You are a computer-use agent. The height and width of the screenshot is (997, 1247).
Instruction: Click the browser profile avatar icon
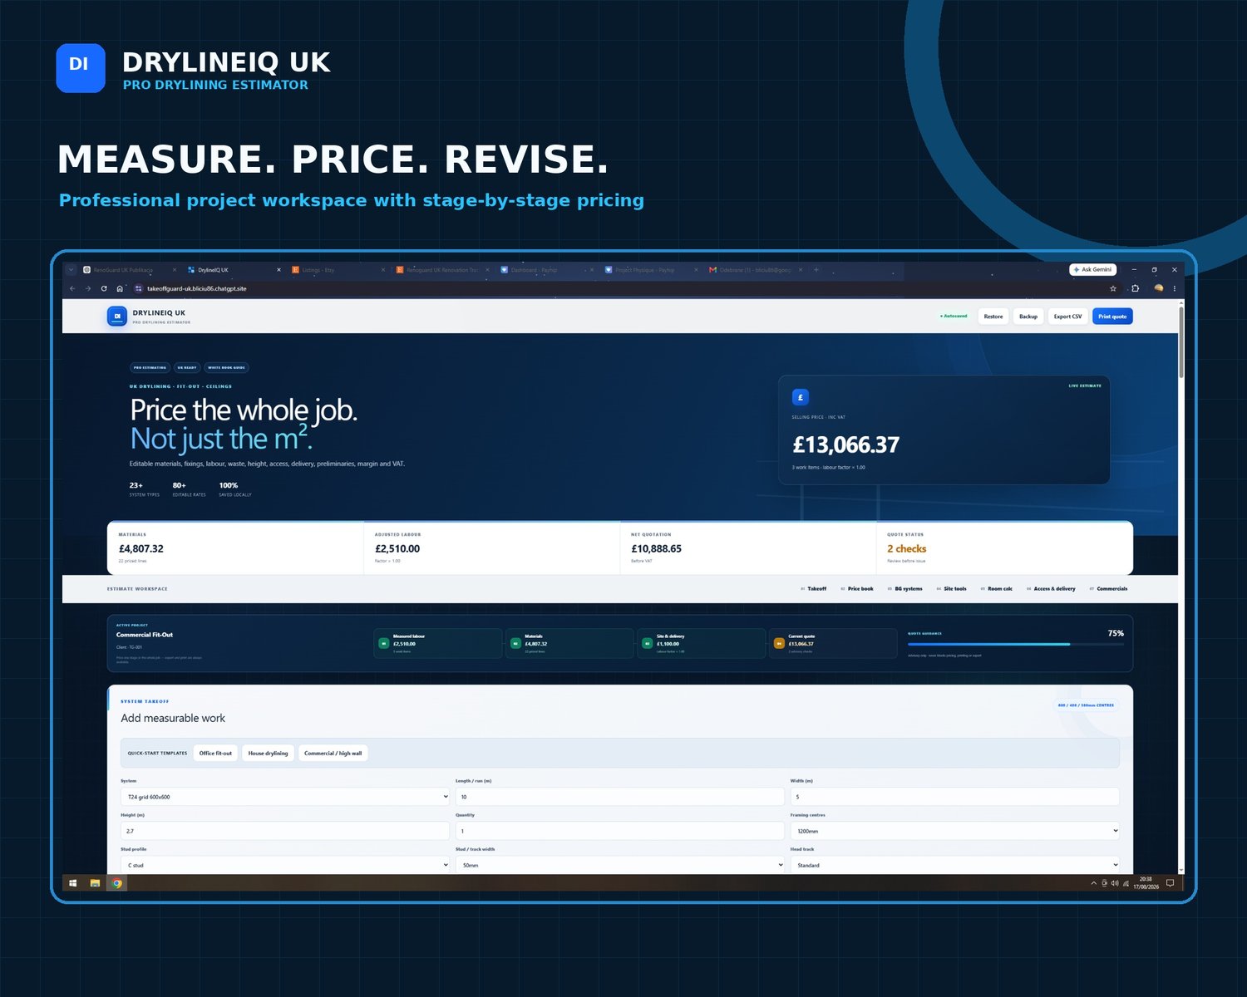1159,288
